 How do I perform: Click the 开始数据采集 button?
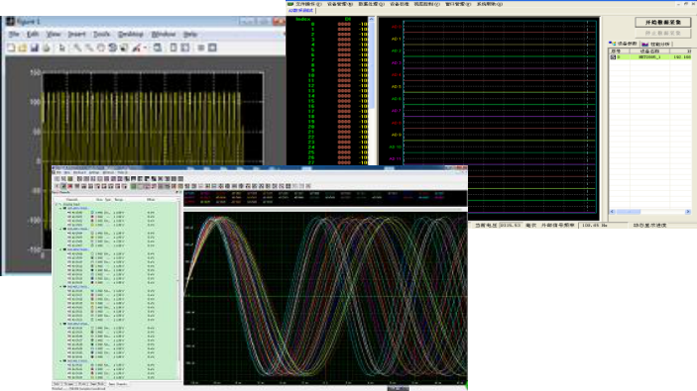pos(662,22)
